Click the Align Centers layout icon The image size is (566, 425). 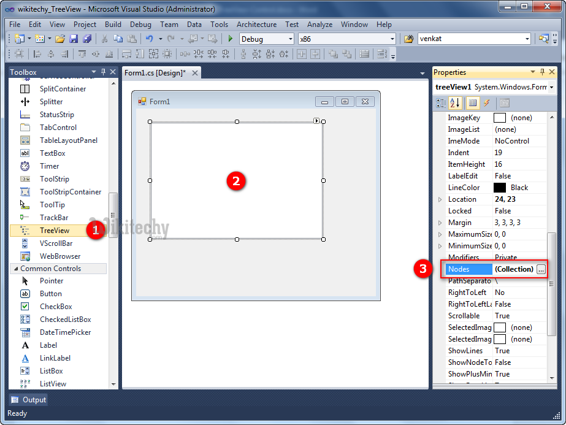pos(51,54)
